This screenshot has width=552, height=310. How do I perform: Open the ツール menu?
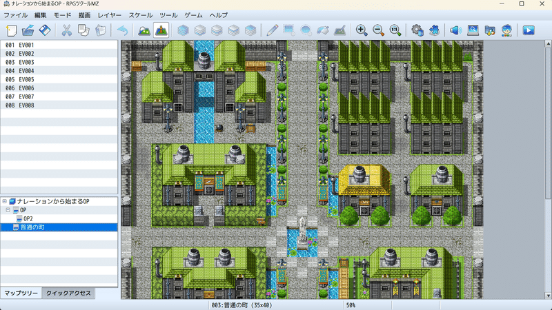coord(168,15)
